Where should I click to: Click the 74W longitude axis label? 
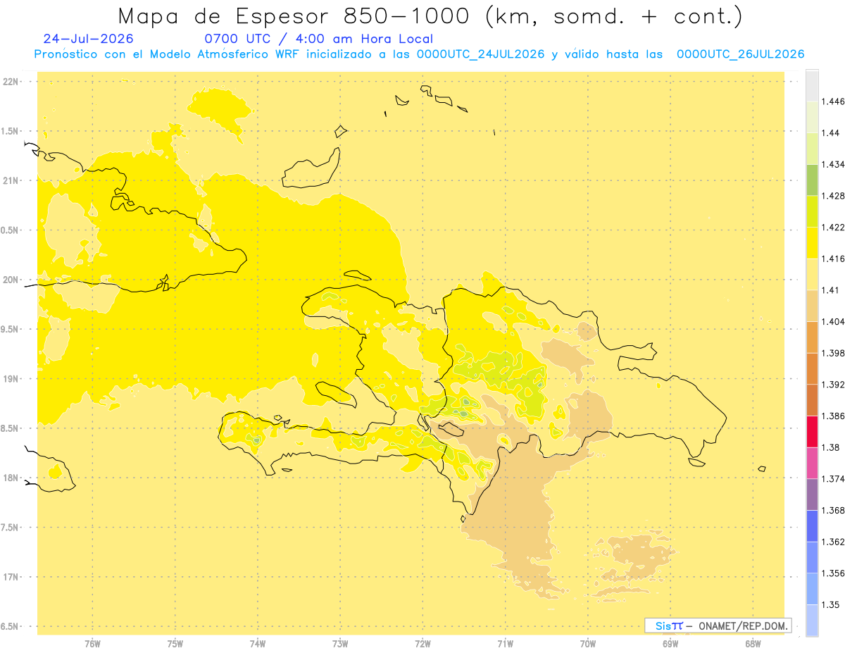coord(258,643)
